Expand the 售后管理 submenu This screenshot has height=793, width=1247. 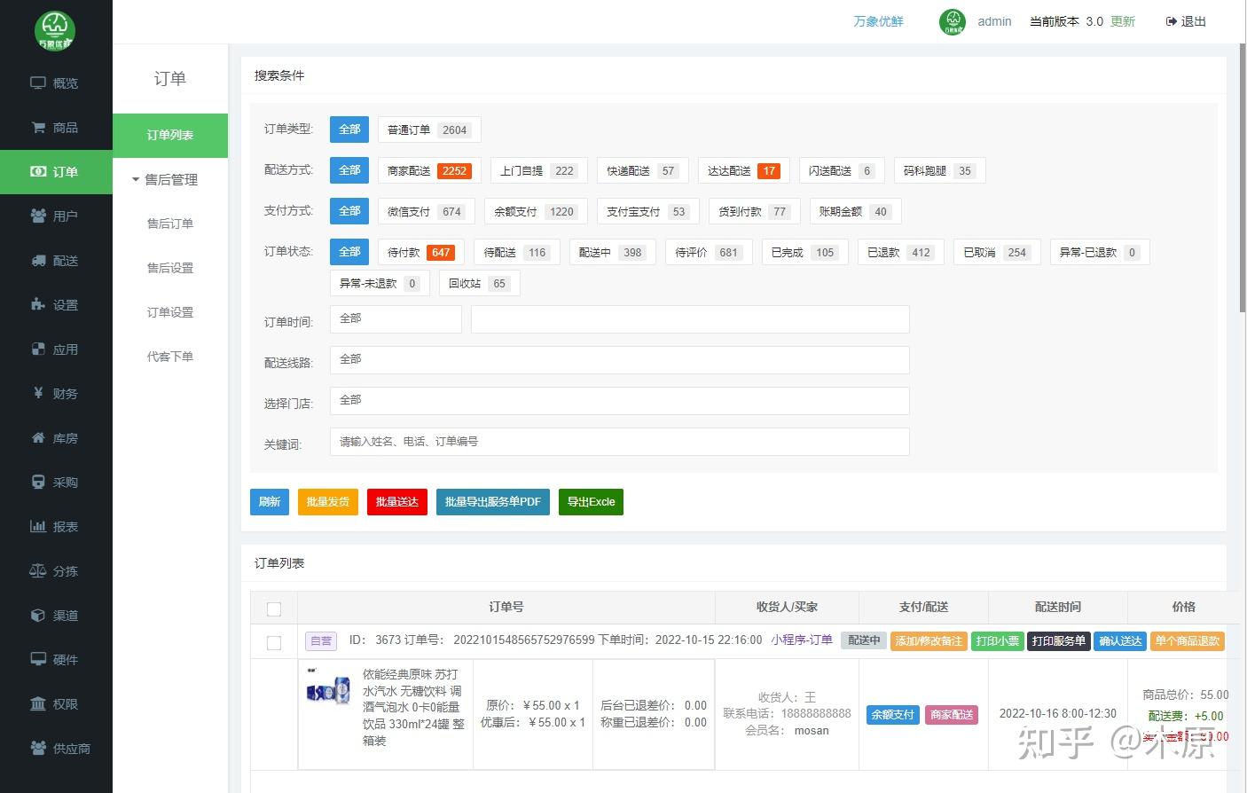tap(170, 179)
